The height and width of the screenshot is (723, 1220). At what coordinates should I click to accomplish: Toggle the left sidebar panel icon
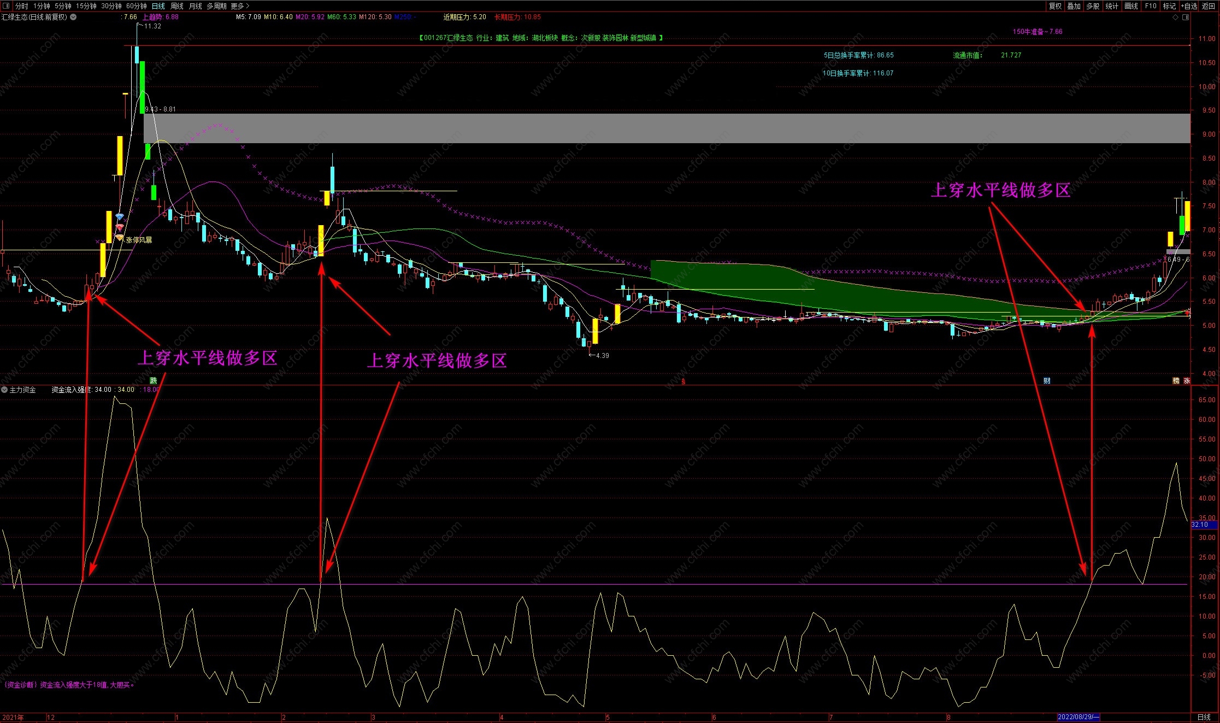click(x=6, y=6)
